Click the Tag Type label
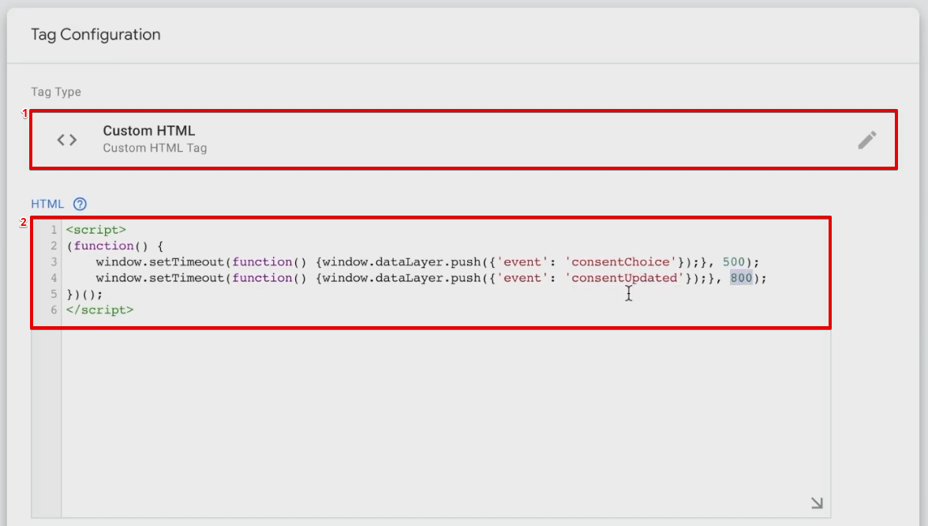The height and width of the screenshot is (526, 928). [x=56, y=92]
